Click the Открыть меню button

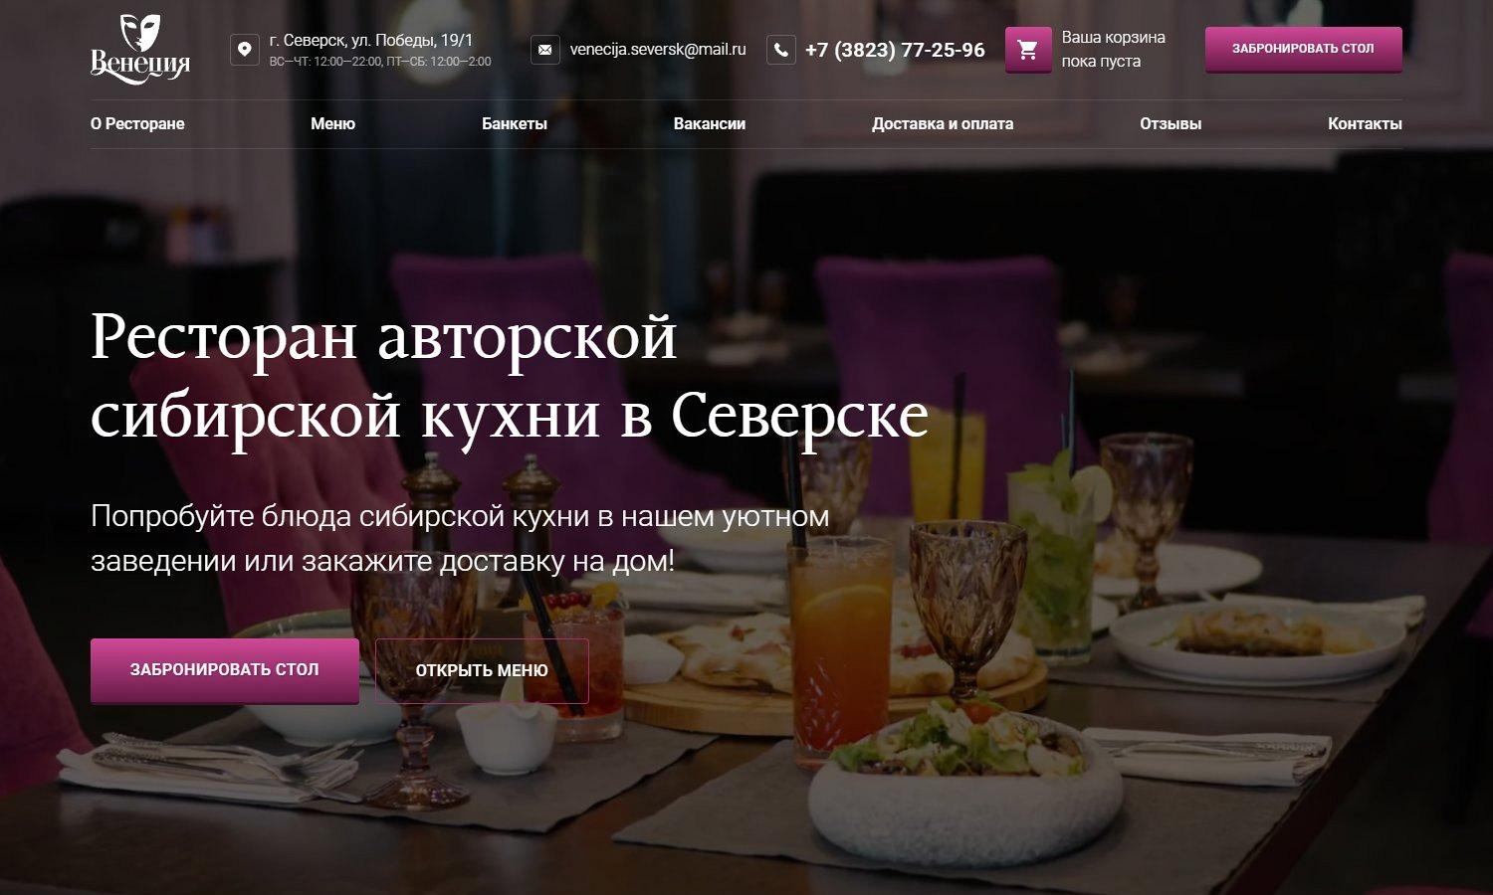pyautogui.click(x=482, y=671)
